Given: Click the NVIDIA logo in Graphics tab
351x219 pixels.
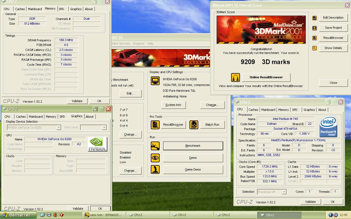Looking at the screenshot, I should (97, 144).
